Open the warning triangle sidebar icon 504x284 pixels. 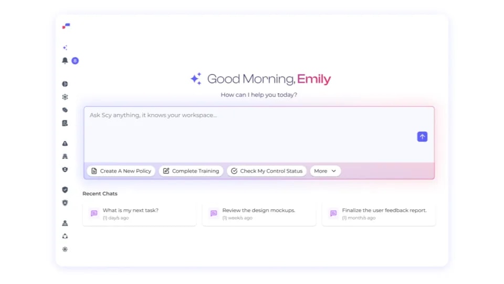pyautogui.click(x=65, y=143)
